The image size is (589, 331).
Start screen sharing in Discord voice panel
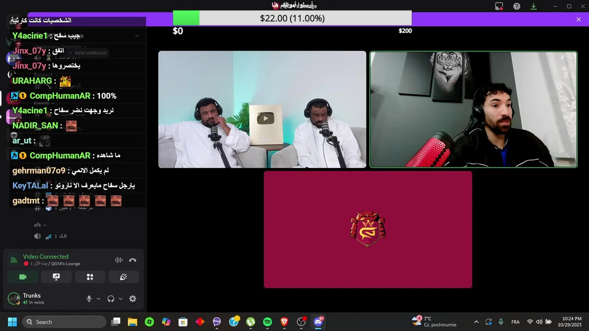pyautogui.click(x=56, y=277)
